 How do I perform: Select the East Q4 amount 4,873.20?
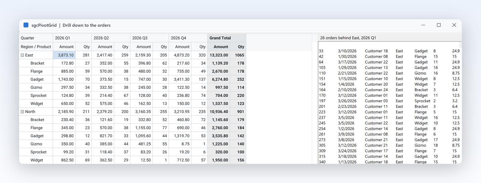tap(180, 55)
